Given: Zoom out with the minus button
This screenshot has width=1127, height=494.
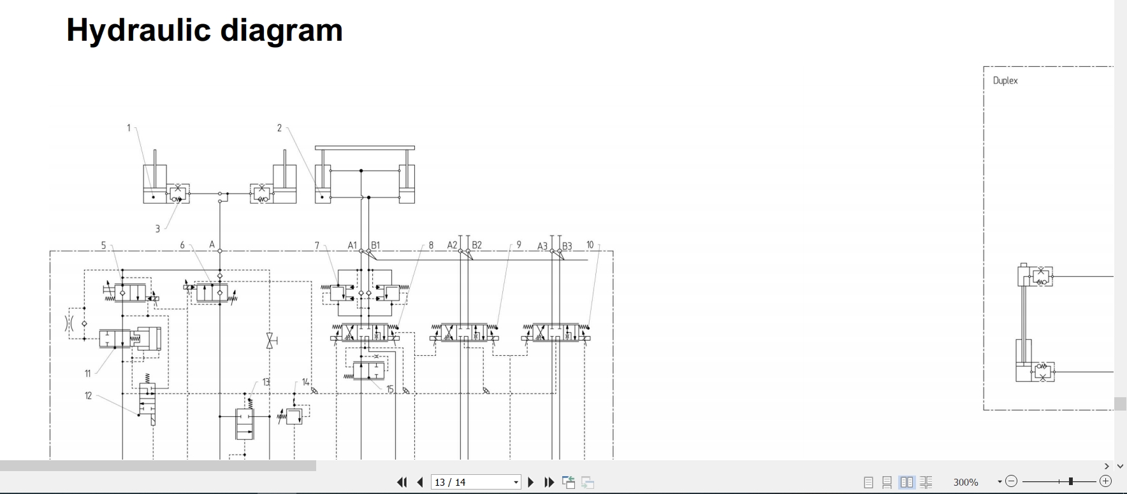Looking at the screenshot, I should click(x=1011, y=482).
